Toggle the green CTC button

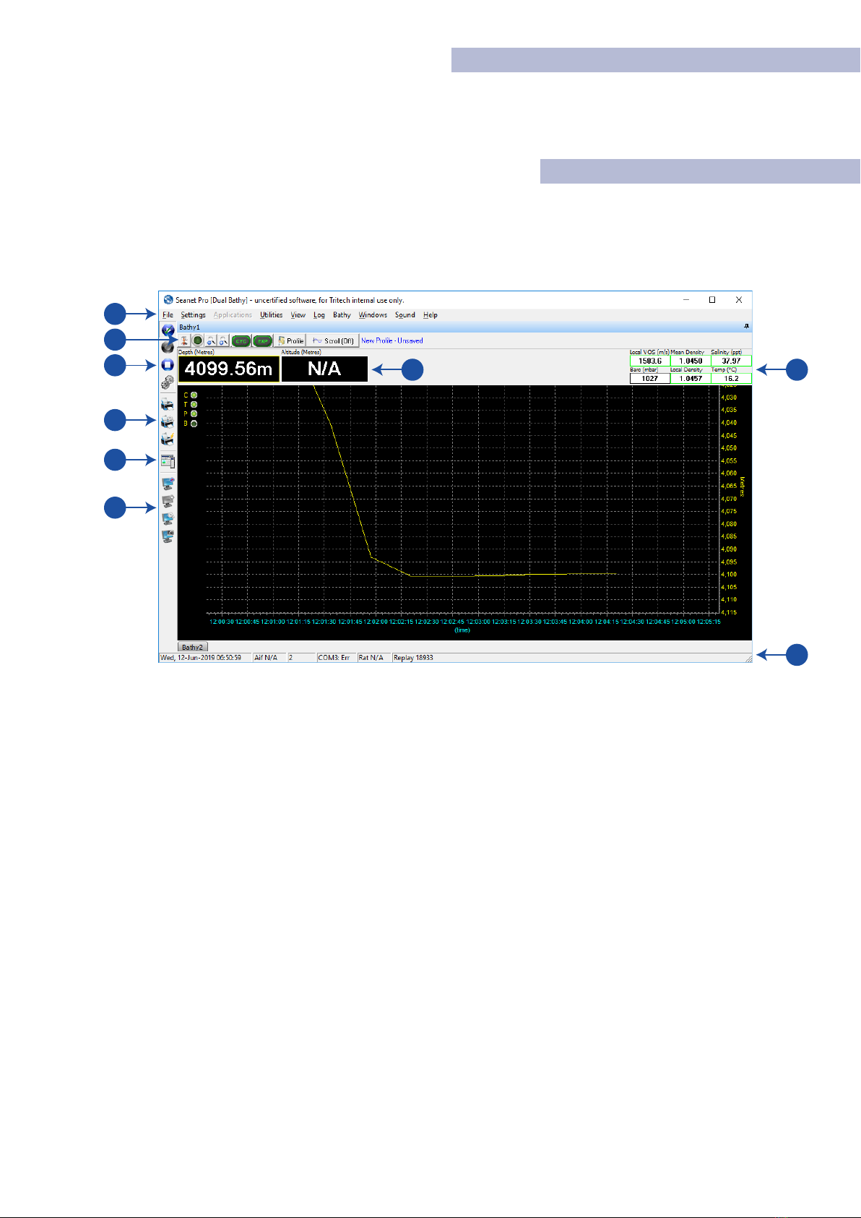pos(241,340)
